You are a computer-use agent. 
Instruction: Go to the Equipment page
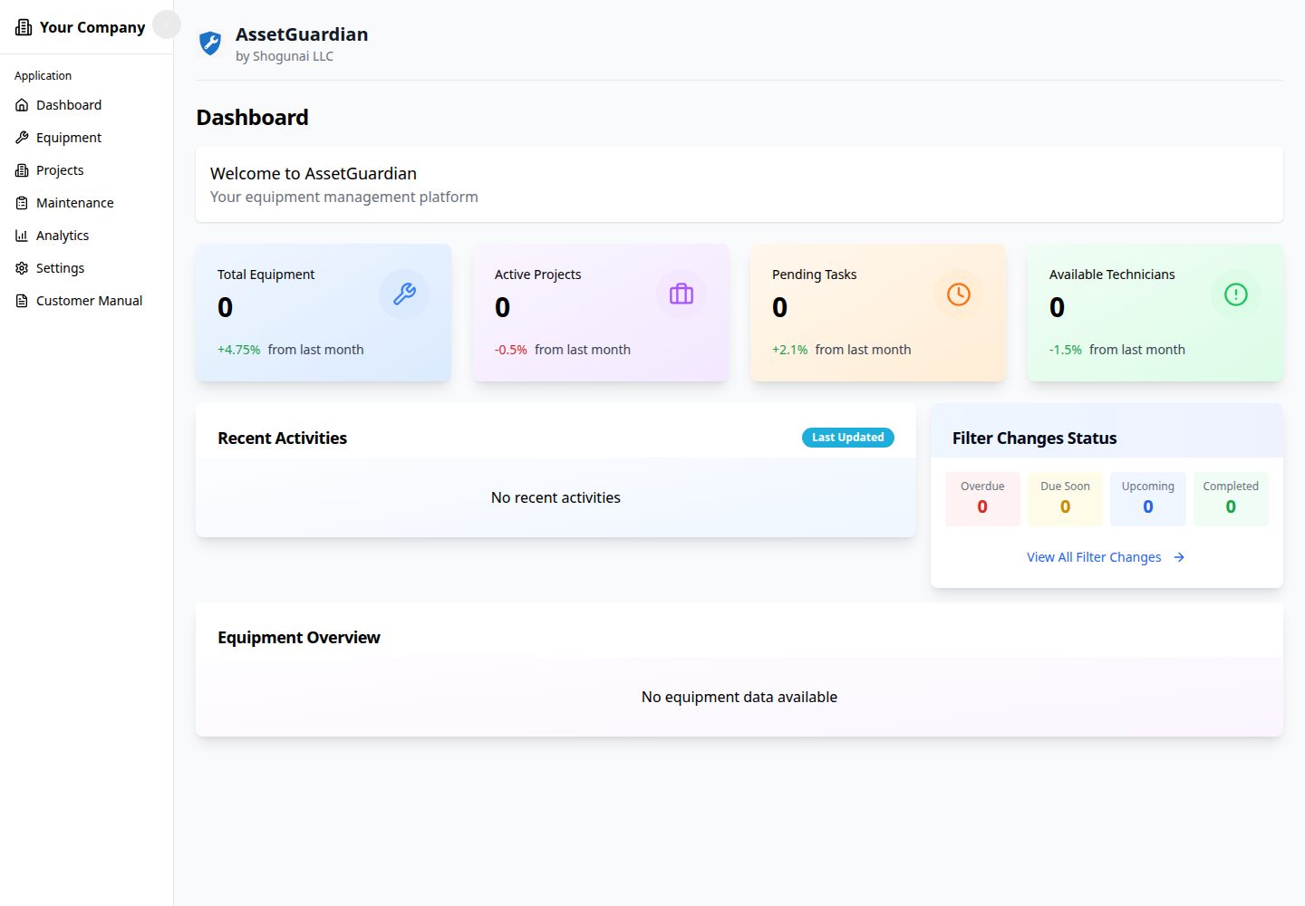[x=86, y=138]
